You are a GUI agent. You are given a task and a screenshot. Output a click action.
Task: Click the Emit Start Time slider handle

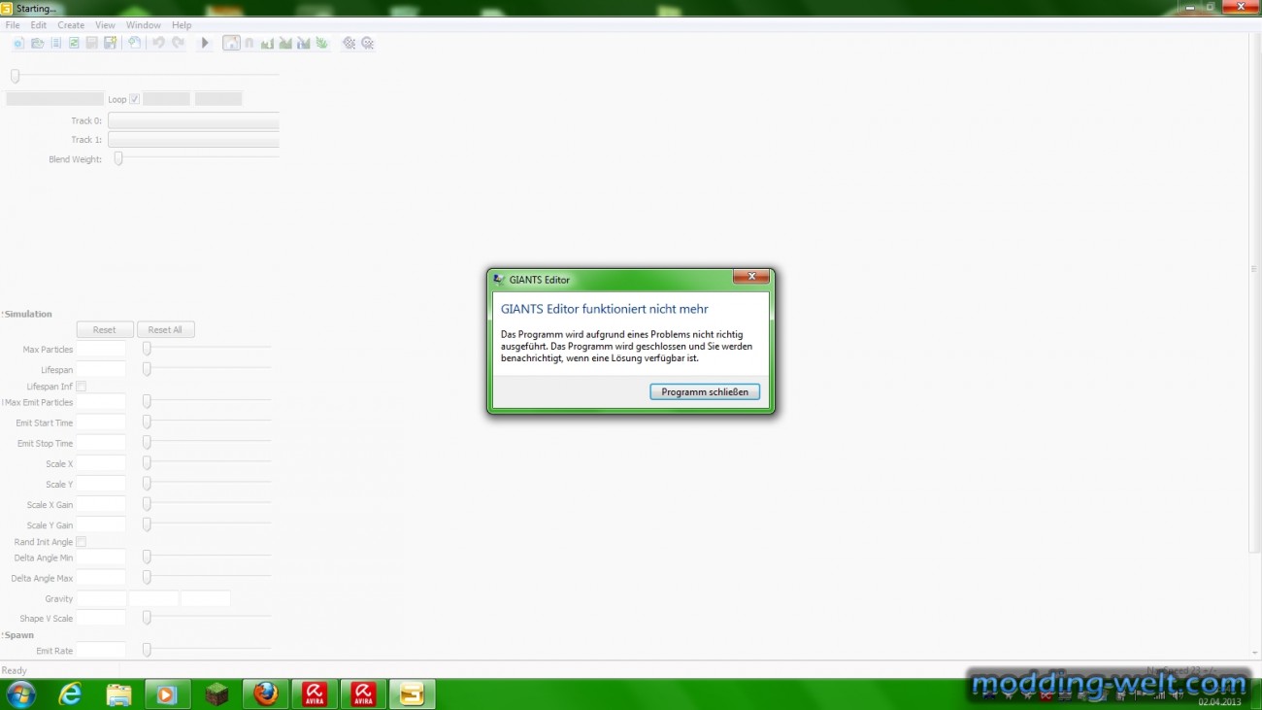point(147,423)
